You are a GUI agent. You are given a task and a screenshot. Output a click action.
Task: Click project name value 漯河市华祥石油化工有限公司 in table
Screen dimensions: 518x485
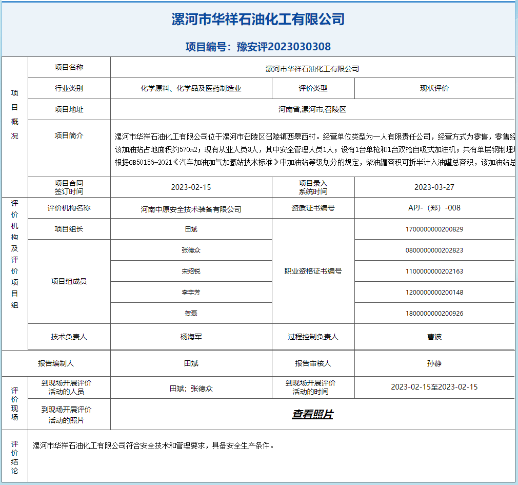(312, 69)
